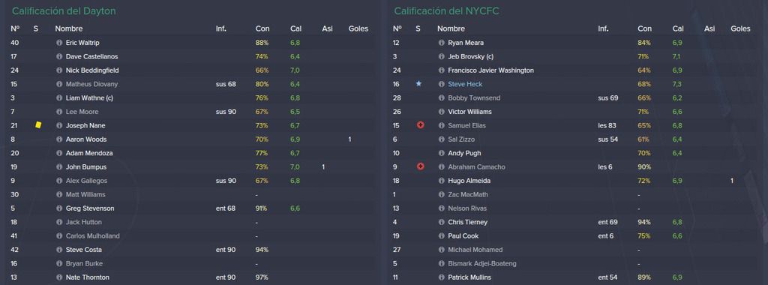The width and height of the screenshot is (768, 285).
Task: Open John Bumpus's player profile
Action: point(86,167)
